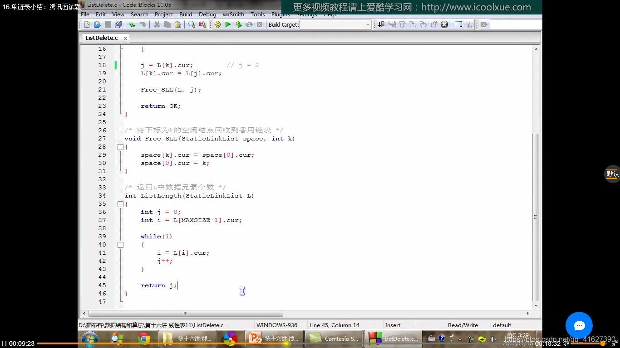
Task: Click the Run to cursor debug icon
Action: coord(392,24)
